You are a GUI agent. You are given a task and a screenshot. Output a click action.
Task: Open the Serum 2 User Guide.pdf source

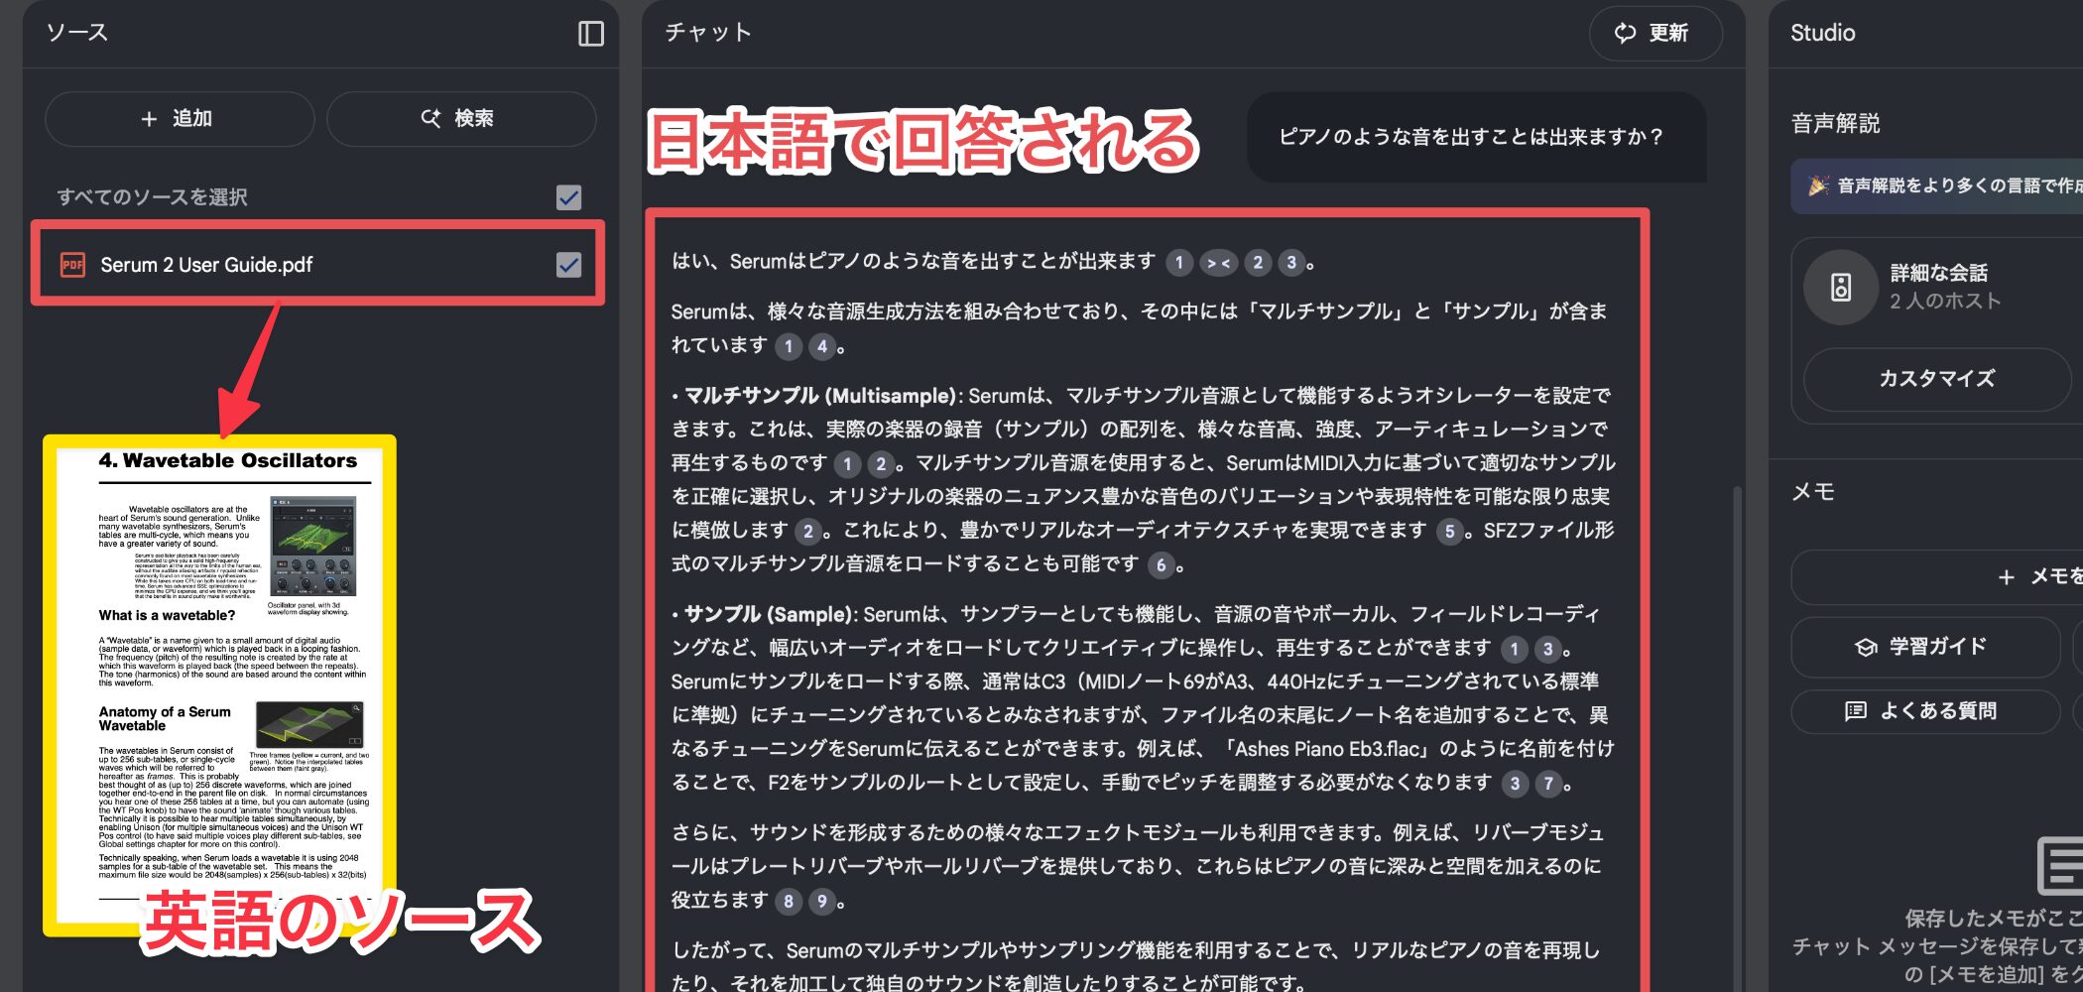(206, 265)
